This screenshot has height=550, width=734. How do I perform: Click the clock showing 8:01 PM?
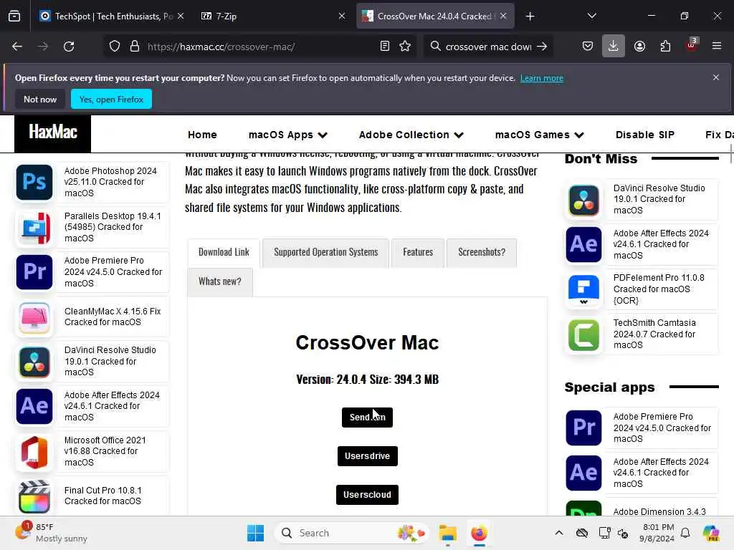pos(658,533)
